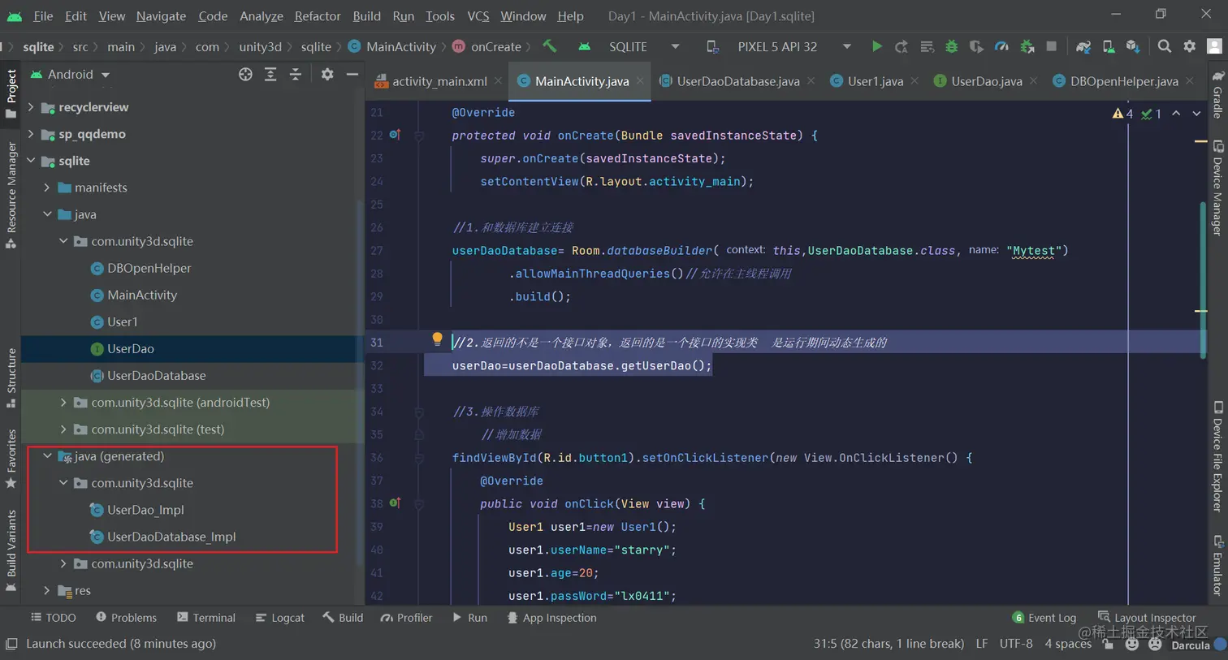Open Search Everywhere magnifier icon

1165,46
